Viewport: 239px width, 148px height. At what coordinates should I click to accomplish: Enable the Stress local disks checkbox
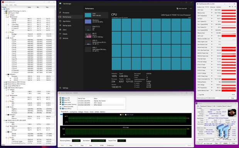(x=63, y=106)
